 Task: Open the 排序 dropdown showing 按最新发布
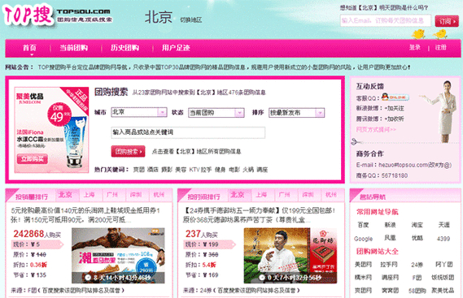click(x=296, y=113)
